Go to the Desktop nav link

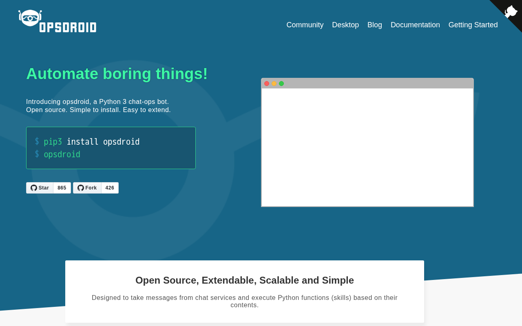tap(345, 25)
